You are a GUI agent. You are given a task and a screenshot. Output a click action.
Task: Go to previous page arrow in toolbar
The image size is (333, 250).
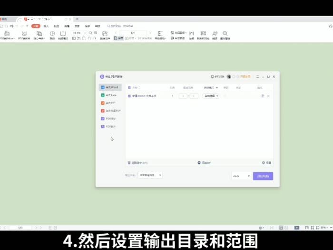[x=116, y=33]
